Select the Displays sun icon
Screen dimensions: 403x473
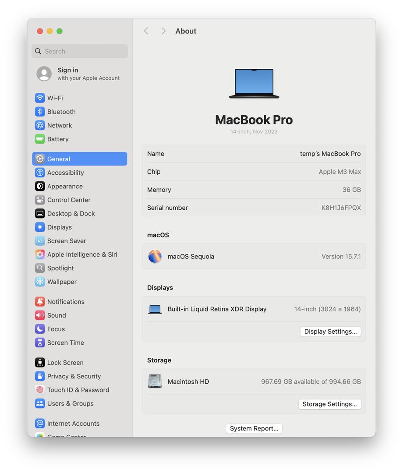coord(40,227)
